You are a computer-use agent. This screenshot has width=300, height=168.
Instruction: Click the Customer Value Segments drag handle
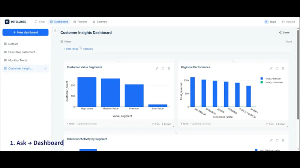coord(119,61)
